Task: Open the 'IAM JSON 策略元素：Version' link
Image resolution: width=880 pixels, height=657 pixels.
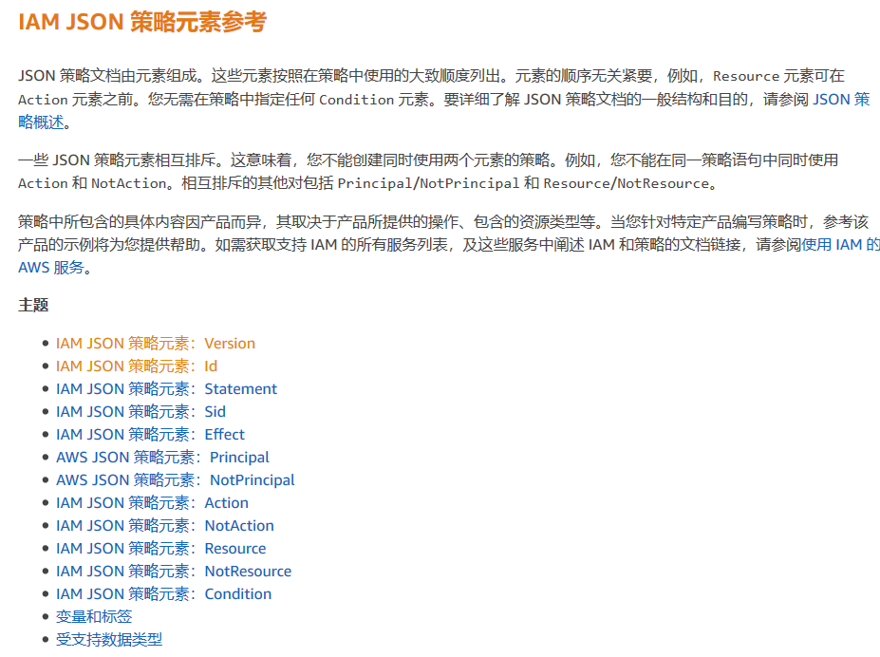Action: click(x=156, y=344)
